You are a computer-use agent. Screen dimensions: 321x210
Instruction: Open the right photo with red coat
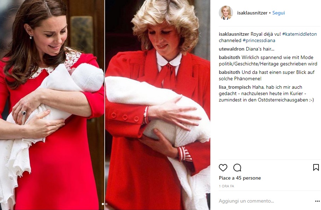coord(158,105)
